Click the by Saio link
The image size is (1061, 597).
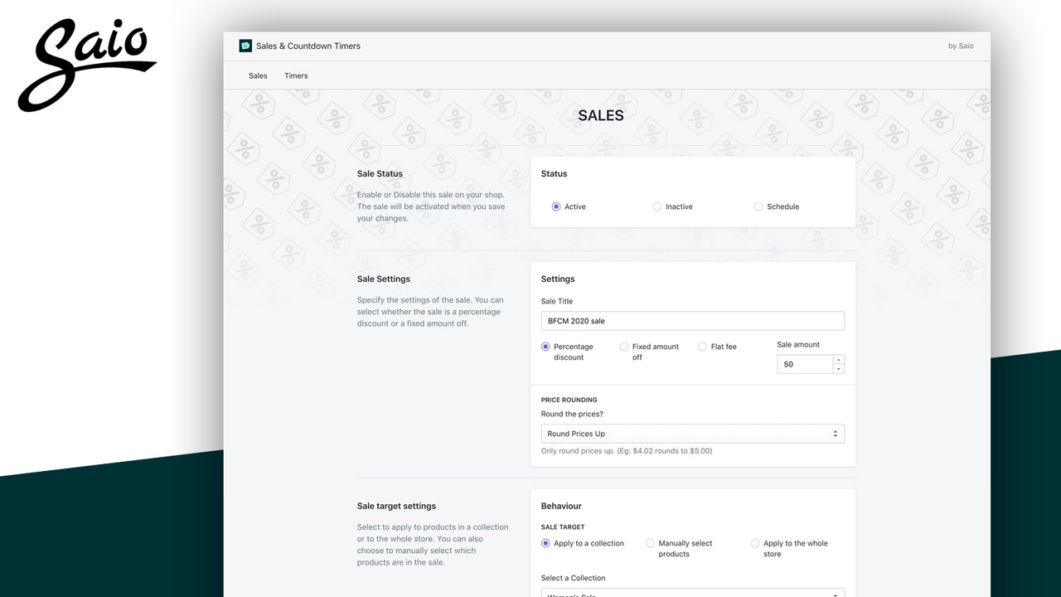tap(960, 46)
